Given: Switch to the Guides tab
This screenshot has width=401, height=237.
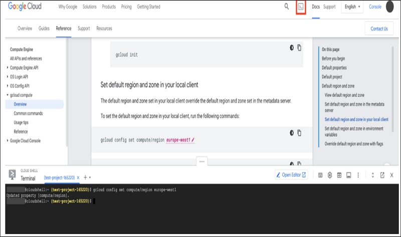Looking at the screenshot, I should pyautogui.click(x=44, y=28).
